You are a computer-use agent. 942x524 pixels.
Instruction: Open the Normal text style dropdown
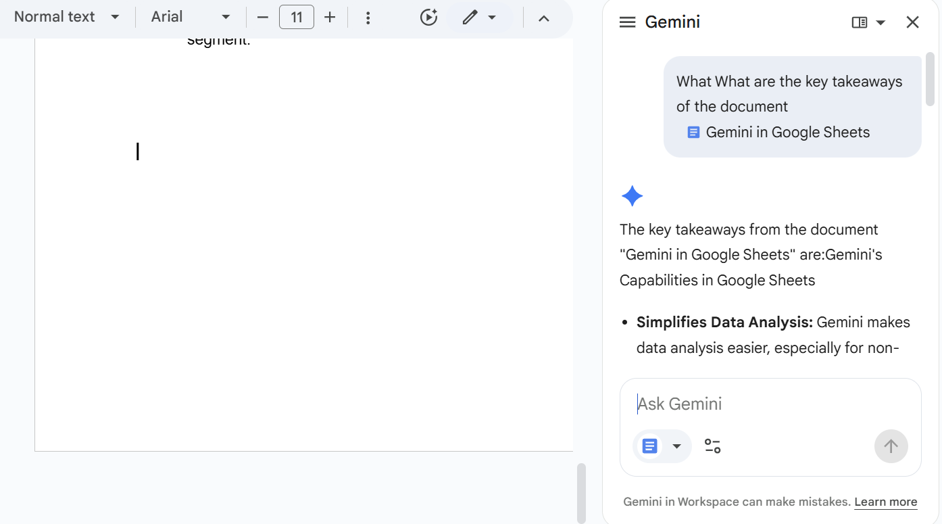[66, 17]
